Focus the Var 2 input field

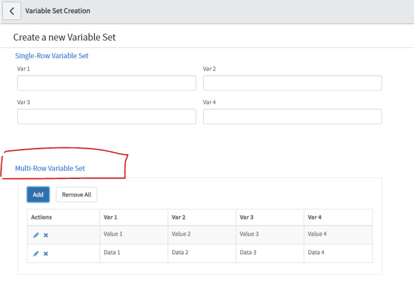click(x=292, y=83)
